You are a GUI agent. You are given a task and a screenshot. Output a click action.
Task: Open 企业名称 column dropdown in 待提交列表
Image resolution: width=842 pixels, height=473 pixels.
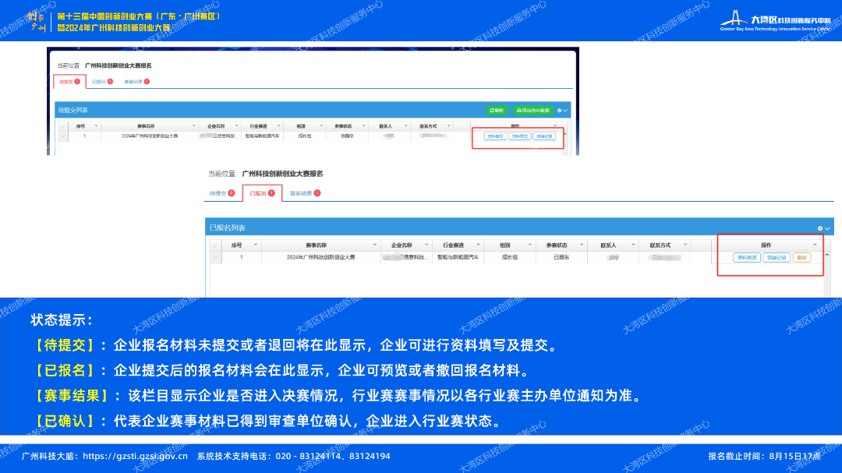click(x=236, y=126)
